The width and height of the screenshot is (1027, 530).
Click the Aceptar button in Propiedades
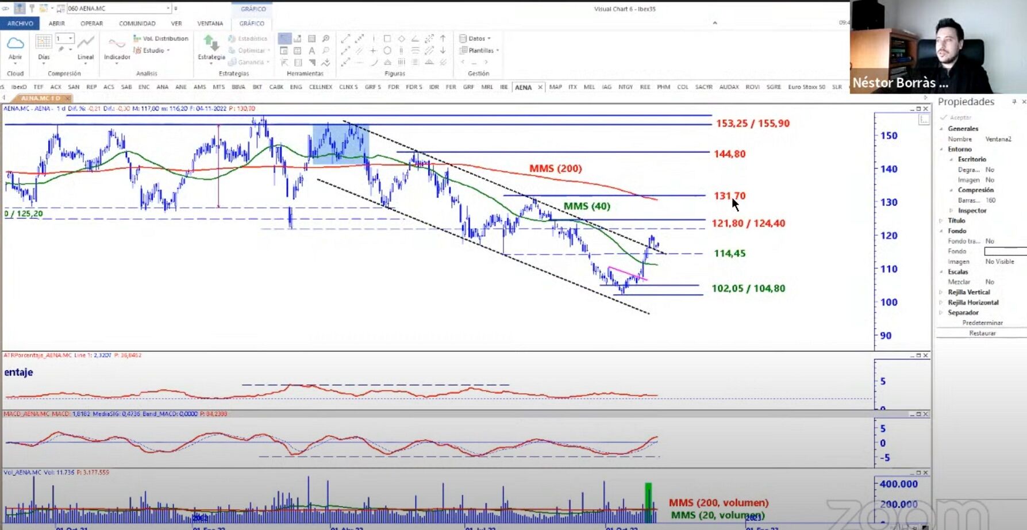tap(955, 117)
